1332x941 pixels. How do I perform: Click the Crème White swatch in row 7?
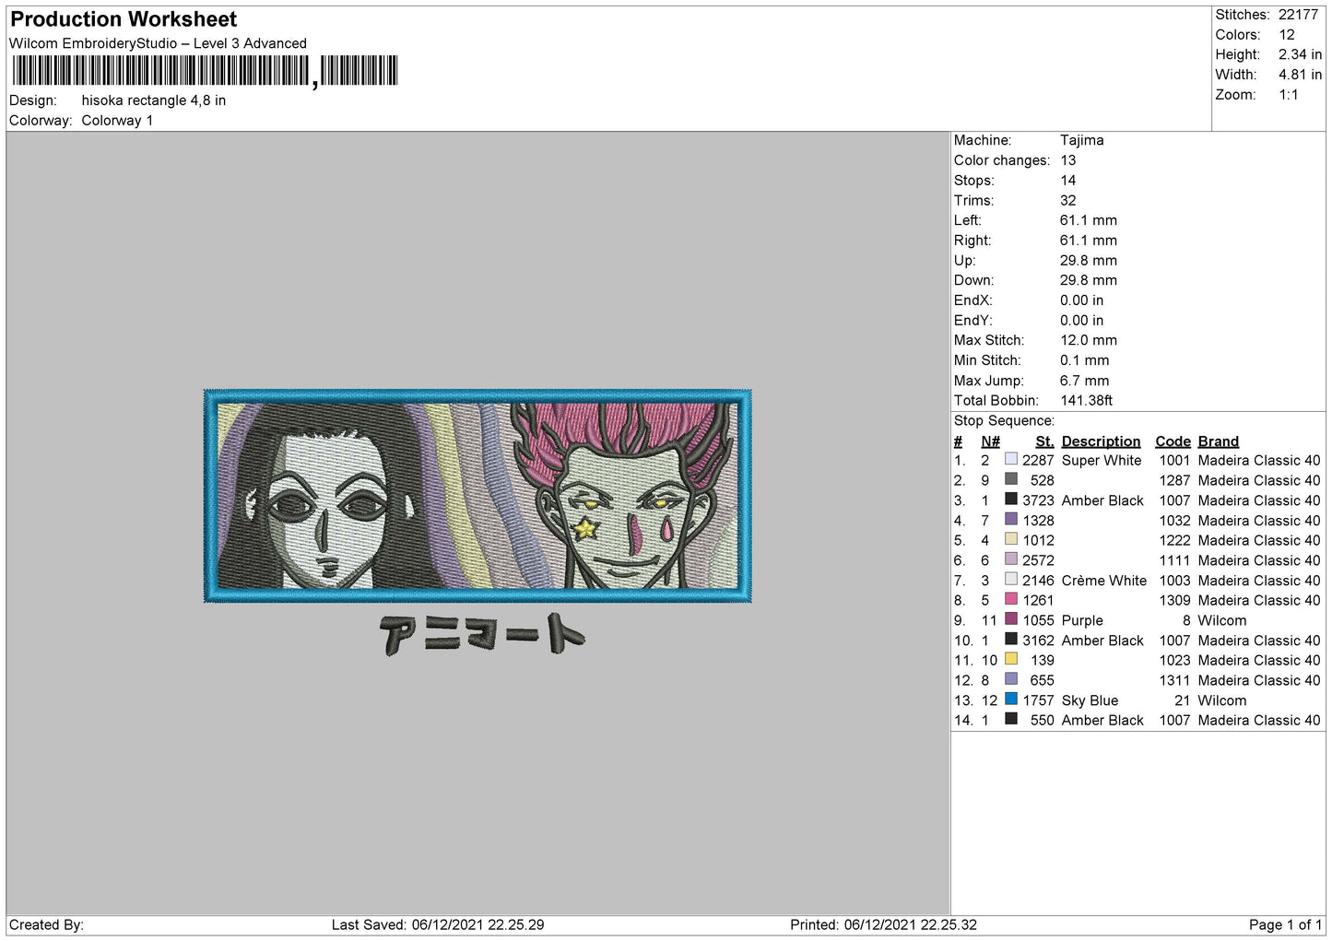pos(1011,579)
